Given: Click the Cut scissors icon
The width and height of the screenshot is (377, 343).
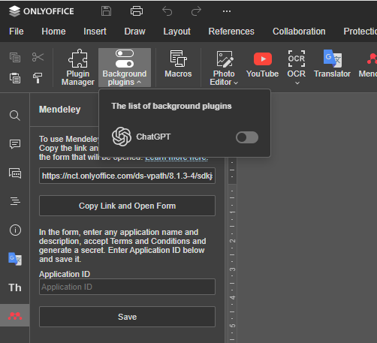Looking at the screenshot, I should (x=38, y=57).
